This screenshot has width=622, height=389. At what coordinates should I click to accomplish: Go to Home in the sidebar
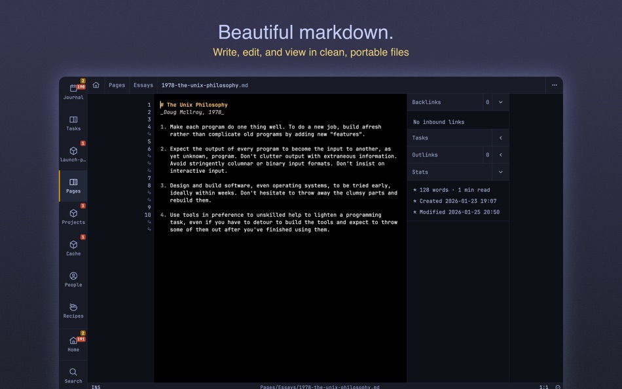click(73, 344)
